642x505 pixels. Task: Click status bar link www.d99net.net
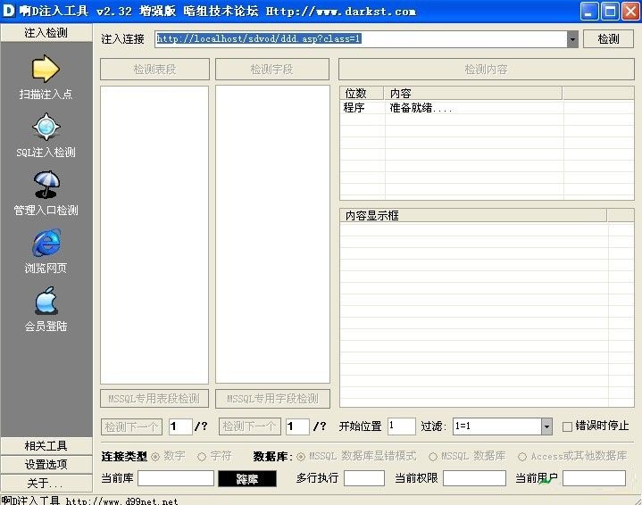pos(122,501)
